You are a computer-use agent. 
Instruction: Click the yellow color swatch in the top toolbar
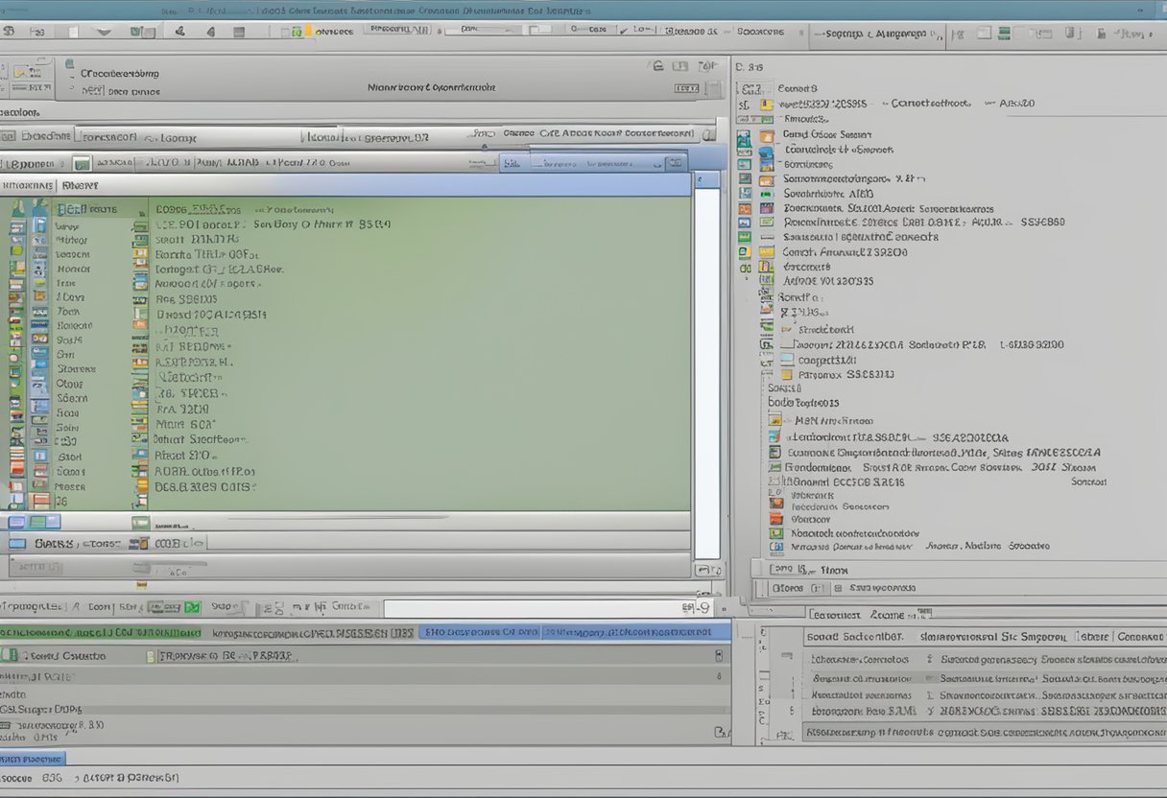tap(307, 31)
